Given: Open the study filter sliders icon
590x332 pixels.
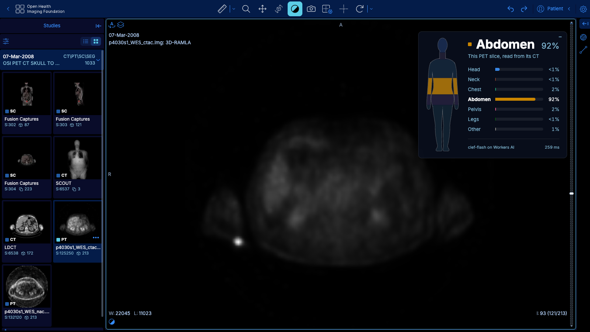Looking at the screenshot, I should [6, 41].
